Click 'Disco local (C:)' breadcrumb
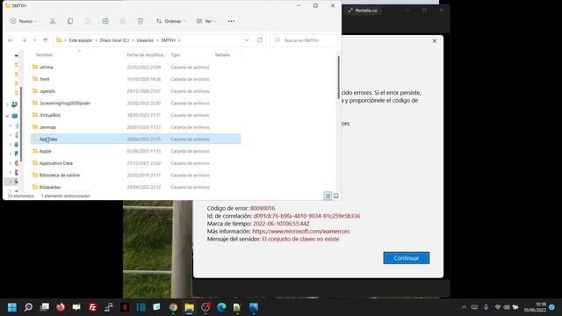Image resolution: width=562 pixels, height=316 pixels. click(114, 40)
